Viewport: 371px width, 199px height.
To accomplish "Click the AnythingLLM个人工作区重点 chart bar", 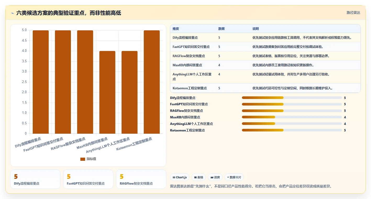I will (130, 92).
